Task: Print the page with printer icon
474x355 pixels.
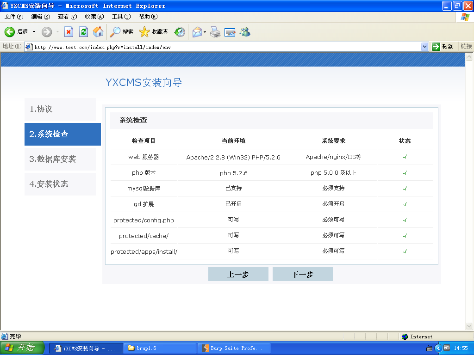Action: 215,32
